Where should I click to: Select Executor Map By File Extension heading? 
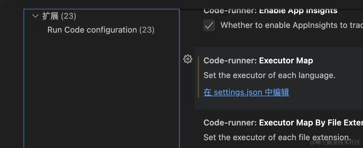point(310,123)
